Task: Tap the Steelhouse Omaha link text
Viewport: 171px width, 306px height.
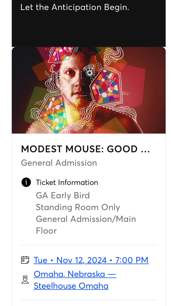Action: pos(71,286)
